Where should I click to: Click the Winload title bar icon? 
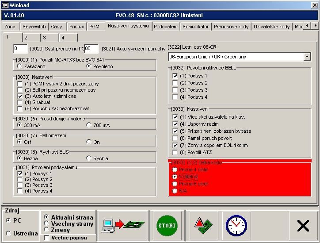pyautogui.click(x=4, y=4)
